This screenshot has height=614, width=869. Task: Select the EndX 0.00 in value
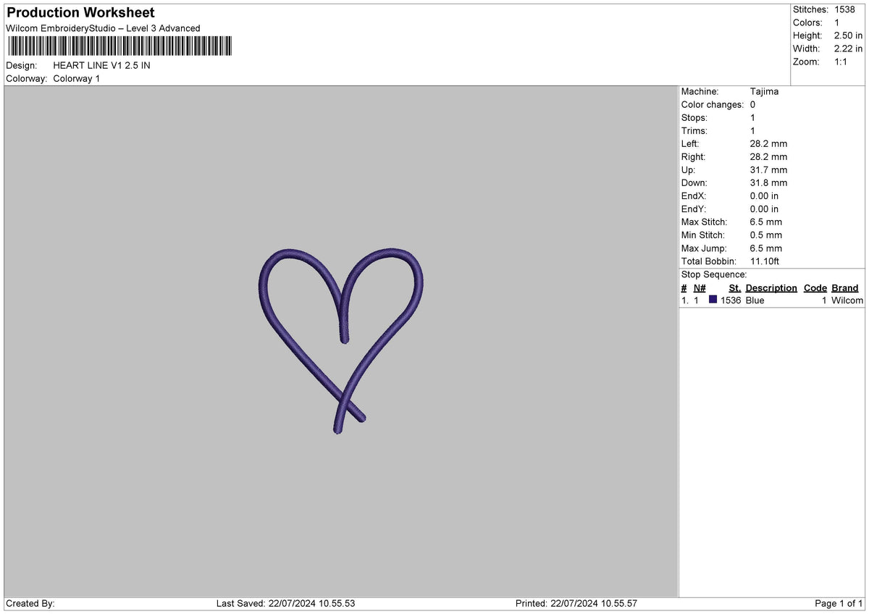coord(765,195)
